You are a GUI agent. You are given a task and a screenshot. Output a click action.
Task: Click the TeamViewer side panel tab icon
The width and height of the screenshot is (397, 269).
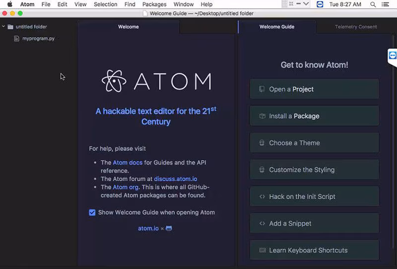tap(393, 55)
